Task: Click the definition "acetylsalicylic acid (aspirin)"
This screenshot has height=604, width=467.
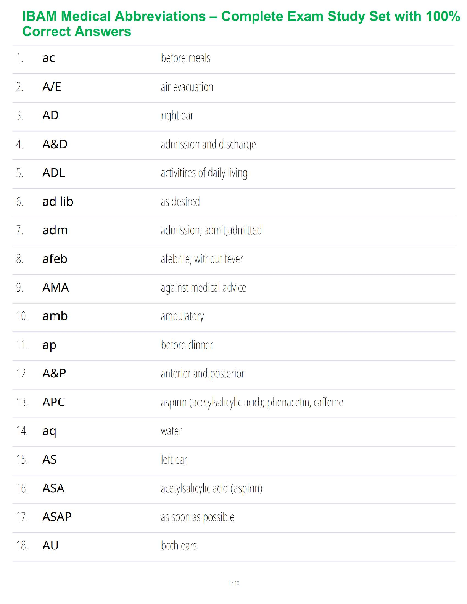Action: (x=212, y=488)
